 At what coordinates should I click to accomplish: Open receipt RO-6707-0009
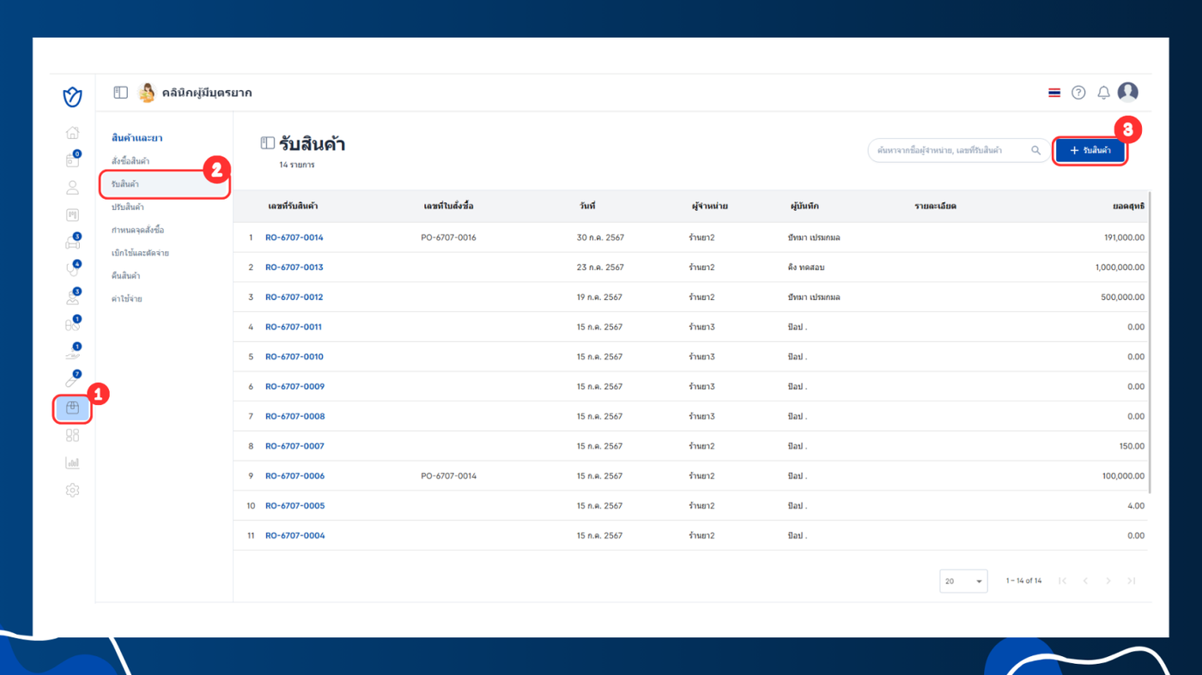pos(294,387)
